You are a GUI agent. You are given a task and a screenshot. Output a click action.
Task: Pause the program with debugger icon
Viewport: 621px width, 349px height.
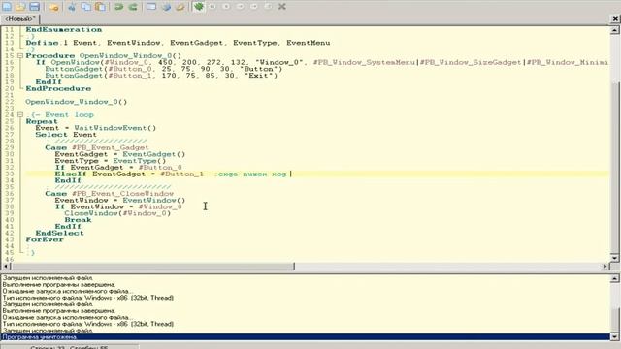tap(212, 7)
